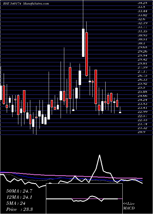Image resolution: width=153 pixels, height=214 pixels.
Task: Click the 25.08 price axis label
Action: coord(142,92)
